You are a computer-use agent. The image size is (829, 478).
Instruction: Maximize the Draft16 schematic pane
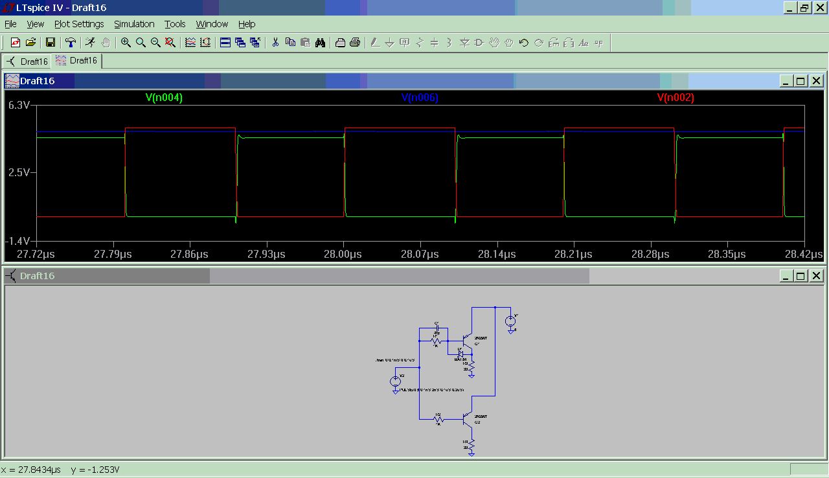(x=801, y=276)
